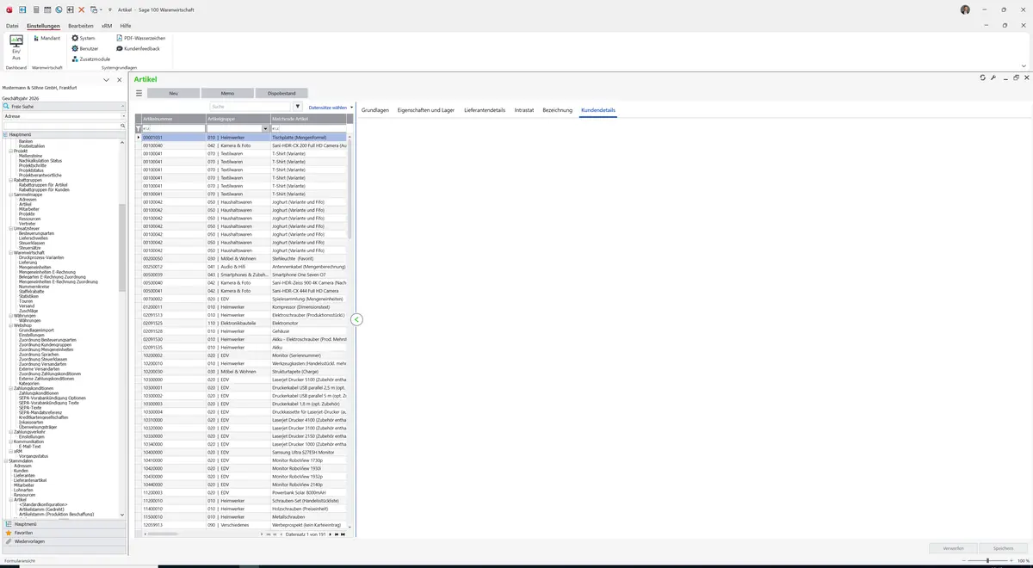1033x568 pixels.
Task: Click the Verwerfen button
Action: pos(953,548)
